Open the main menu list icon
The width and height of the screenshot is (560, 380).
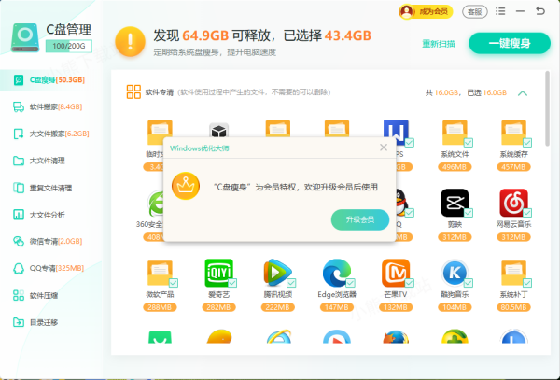[x=500, y=11]
